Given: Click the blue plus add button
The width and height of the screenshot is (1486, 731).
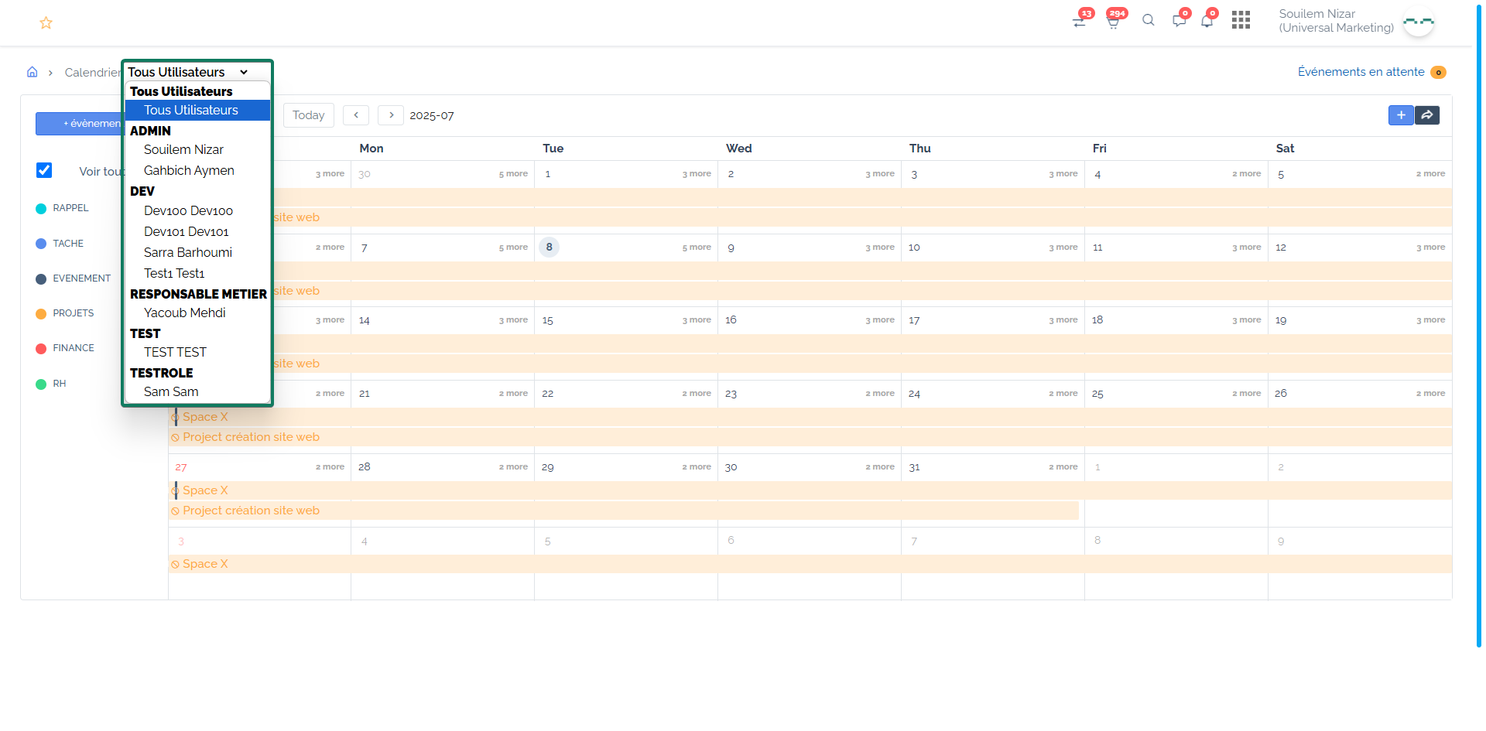Looking at the screenshot, I should (x=1401, y=115).
